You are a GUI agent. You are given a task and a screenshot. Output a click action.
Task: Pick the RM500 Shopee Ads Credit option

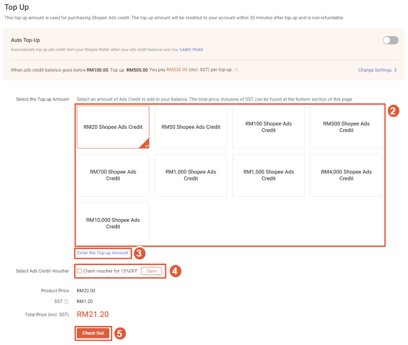[x=346, y=126]
